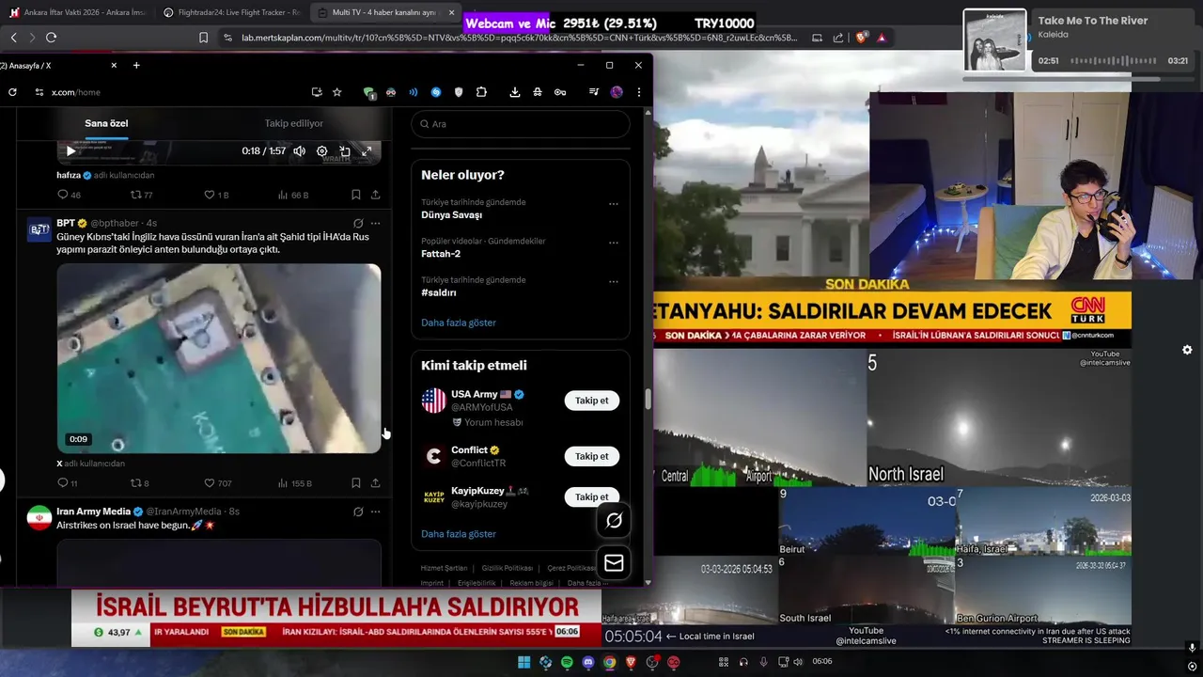This screenshot has height=677, width=1203.
Task: Open more options on the BPT tweet
Action: 375,223
